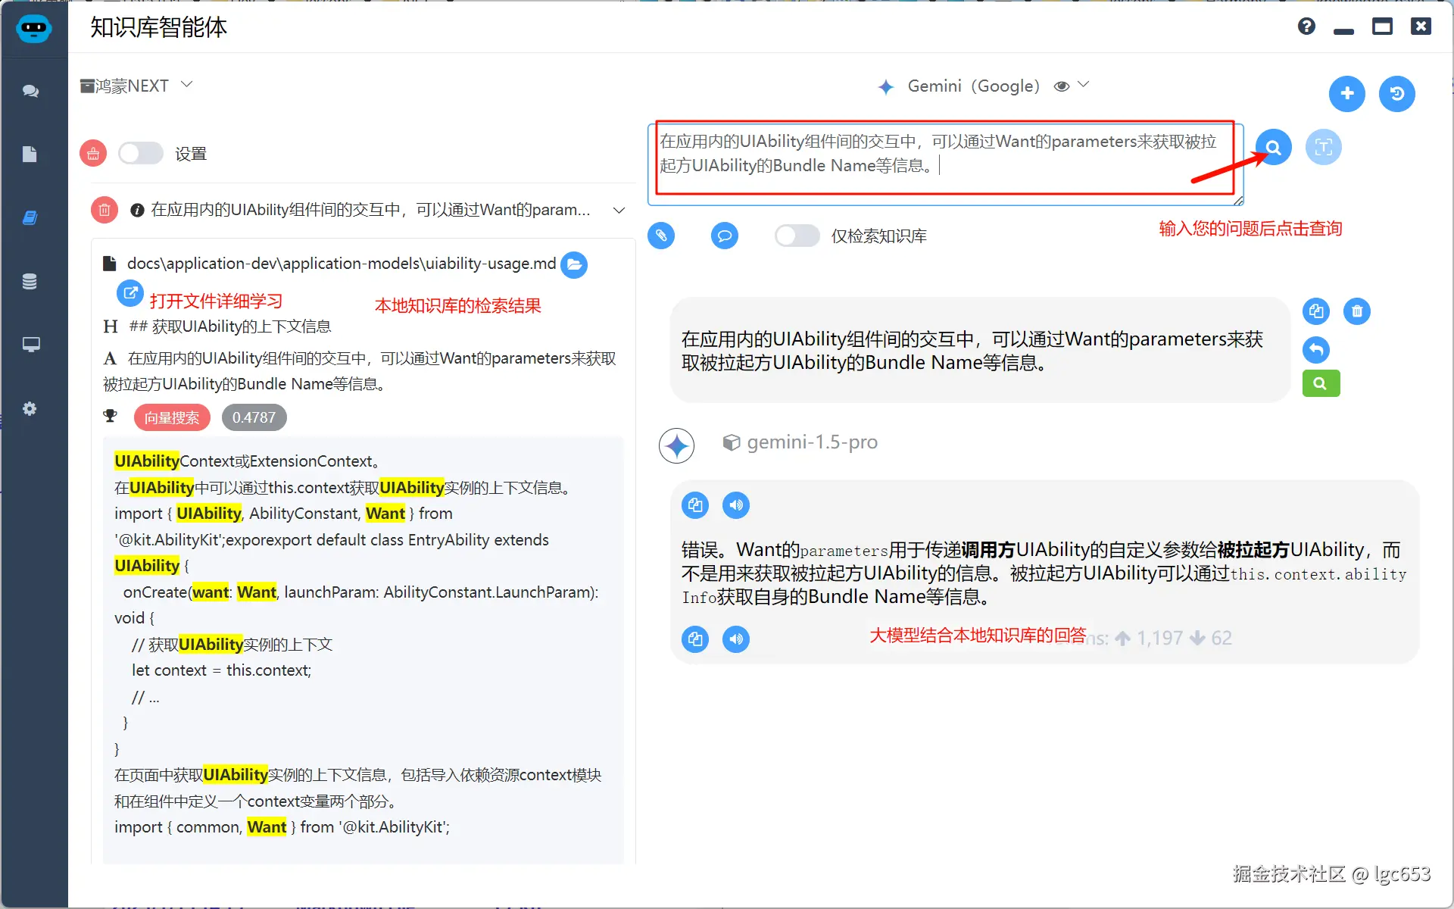Click the blue search query button

[1273, 147]
